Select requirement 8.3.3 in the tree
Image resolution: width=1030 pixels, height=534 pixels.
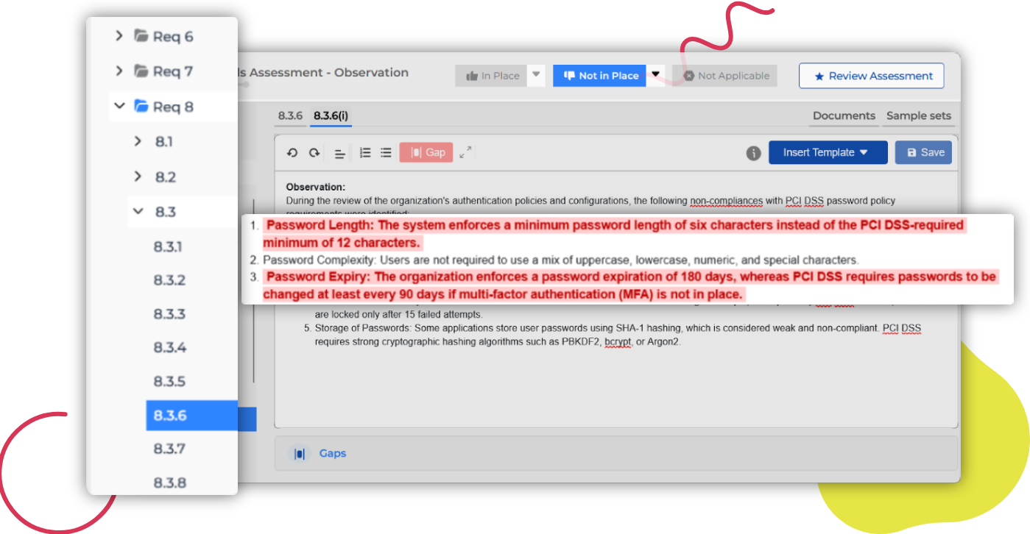point(169,314)
